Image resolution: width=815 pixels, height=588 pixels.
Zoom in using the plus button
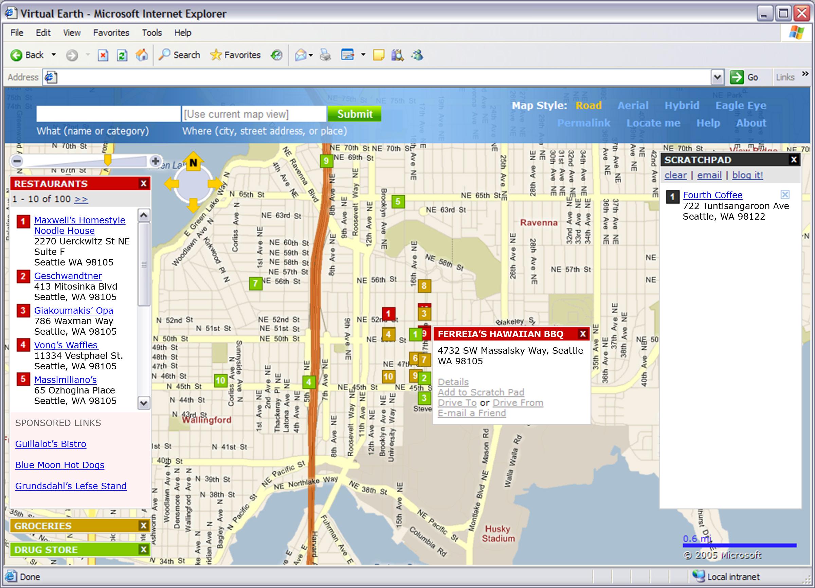coord(155,161)
